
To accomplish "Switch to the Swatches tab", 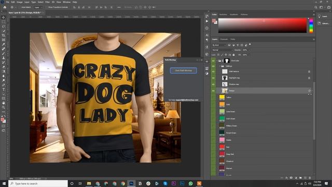I will tap(223, 15).
